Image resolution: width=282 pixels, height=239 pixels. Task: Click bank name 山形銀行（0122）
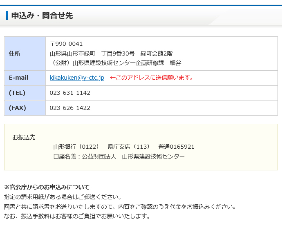[x=76, y=147]
